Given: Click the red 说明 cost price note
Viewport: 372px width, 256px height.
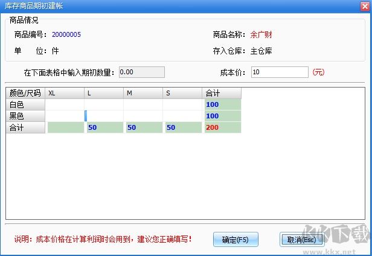Looking at the screenshot, I should tap(103, 239).
